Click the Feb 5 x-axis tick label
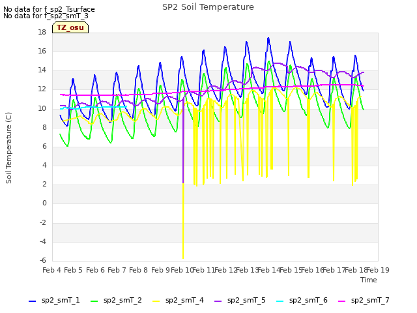The image size is (417, 313). coord(74,270)
